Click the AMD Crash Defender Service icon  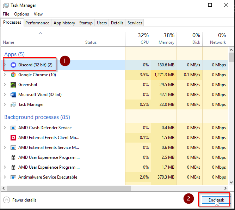(x=13, y=128)
